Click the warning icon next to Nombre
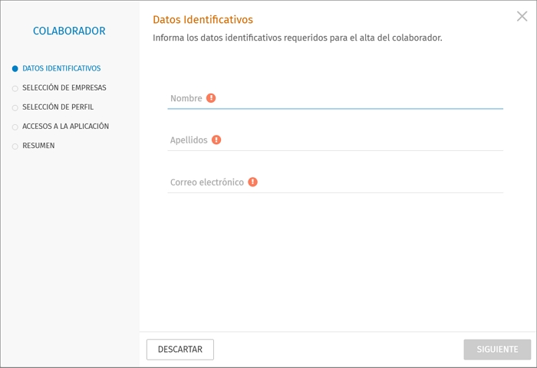Screen dimensions: 537x368 pyautogui.click(x=211, y=98)
